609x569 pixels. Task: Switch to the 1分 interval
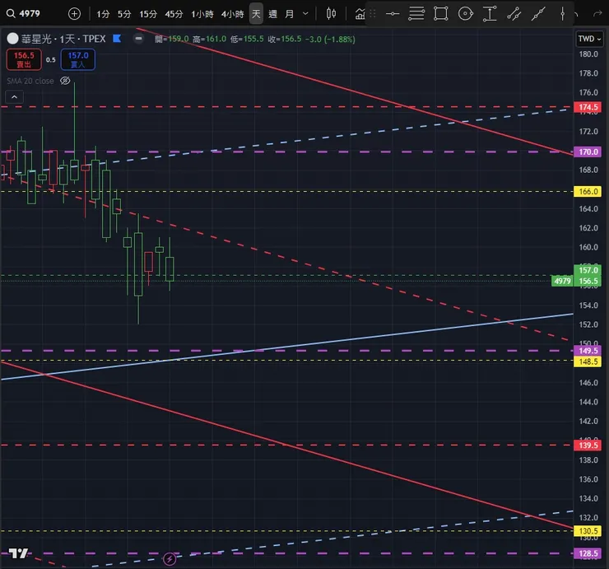[x=103, y=14]
